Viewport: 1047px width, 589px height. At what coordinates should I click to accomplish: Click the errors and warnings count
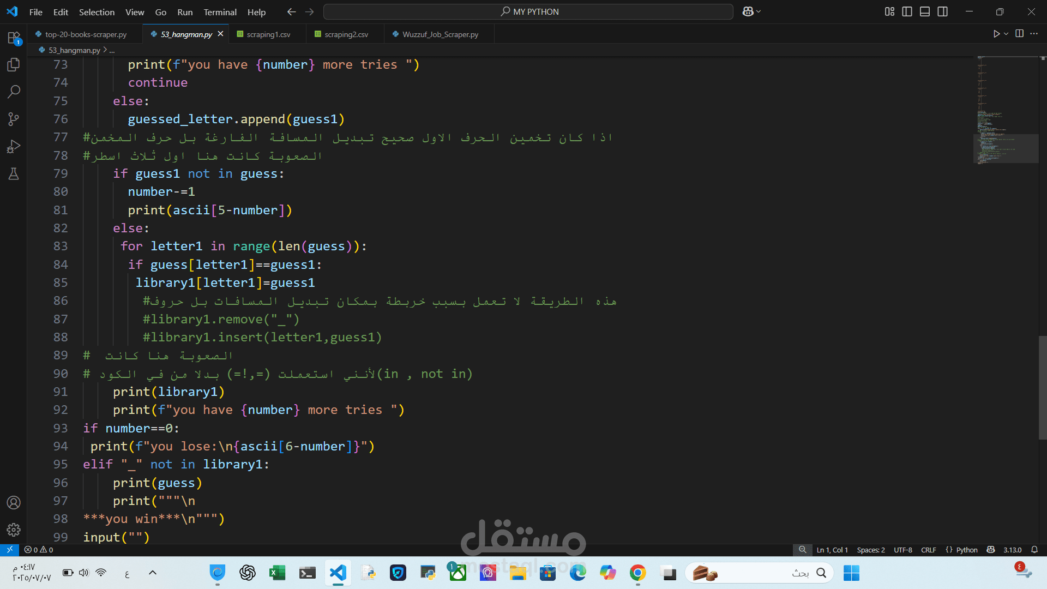39,550
